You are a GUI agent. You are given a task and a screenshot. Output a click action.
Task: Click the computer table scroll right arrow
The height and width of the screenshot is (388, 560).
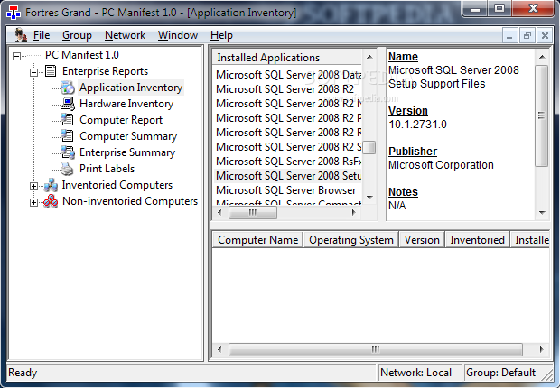[542, 349]
